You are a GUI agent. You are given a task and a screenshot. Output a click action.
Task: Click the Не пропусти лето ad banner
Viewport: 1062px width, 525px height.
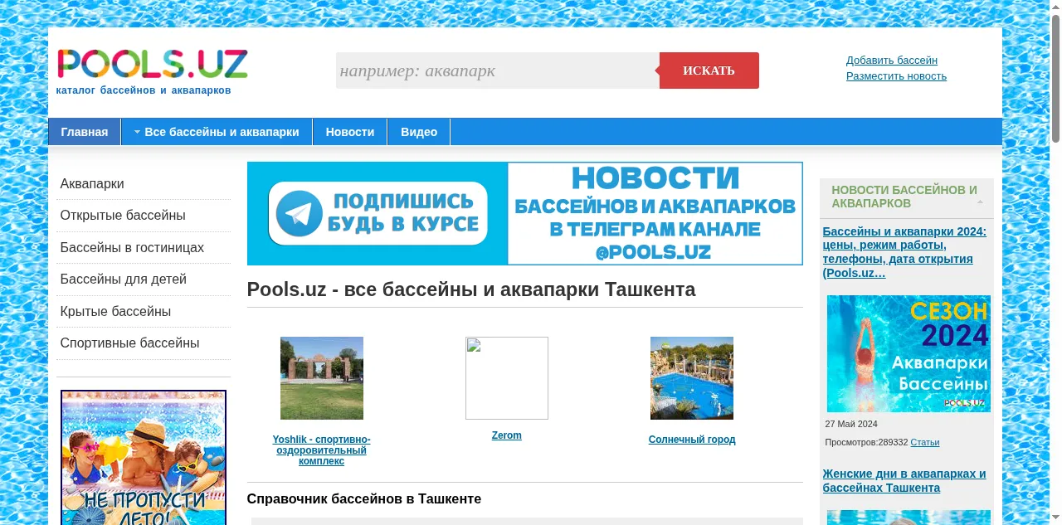coord(144,458)
